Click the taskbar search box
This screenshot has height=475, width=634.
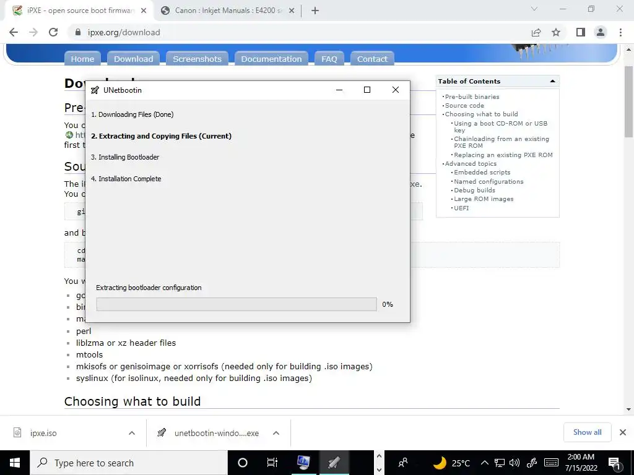pyautogui.click(x=129, y=463)
